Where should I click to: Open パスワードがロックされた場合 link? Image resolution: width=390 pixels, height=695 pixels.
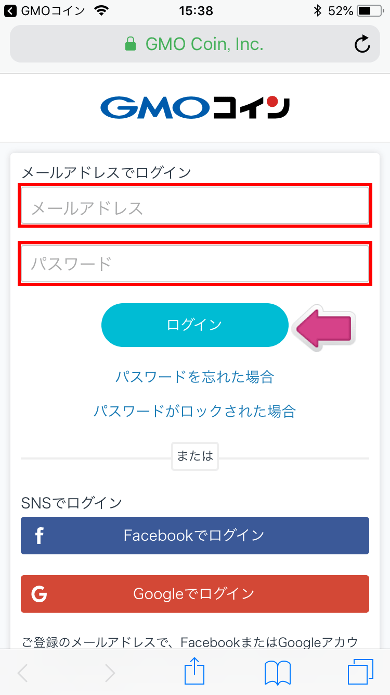click(x=194, y=411)
